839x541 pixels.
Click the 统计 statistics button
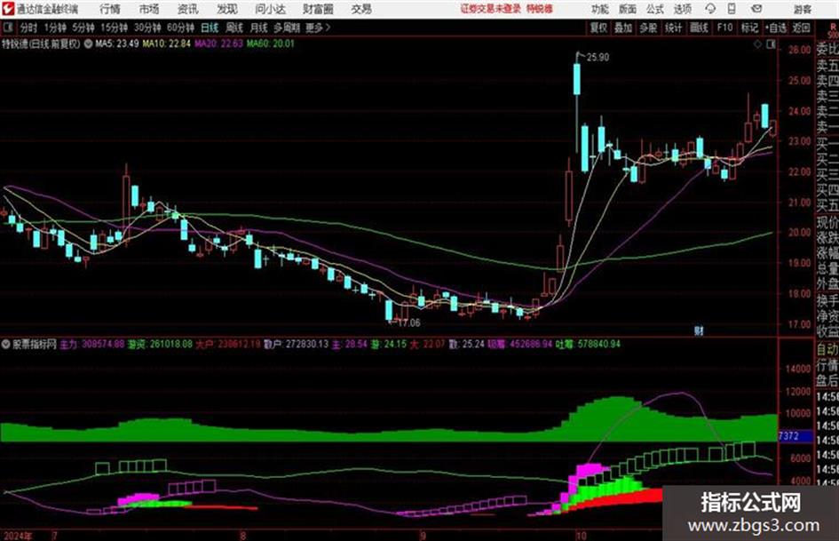click(674, 28)
